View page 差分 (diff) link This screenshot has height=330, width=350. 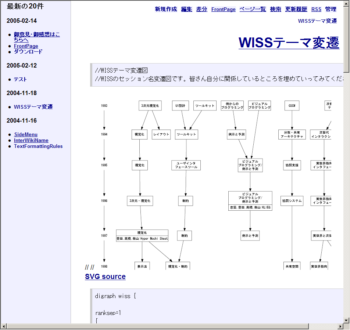[202, 9]
